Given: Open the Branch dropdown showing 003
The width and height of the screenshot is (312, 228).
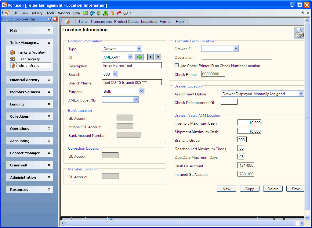Looking at the screenshot, I should [115, 74].
